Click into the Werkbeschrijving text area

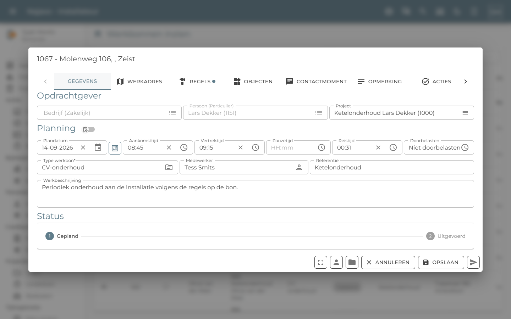(x=255, y=194)
